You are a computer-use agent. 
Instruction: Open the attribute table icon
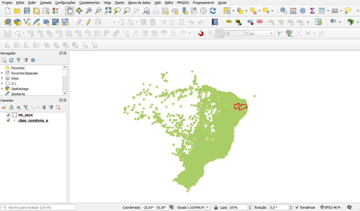322,11
